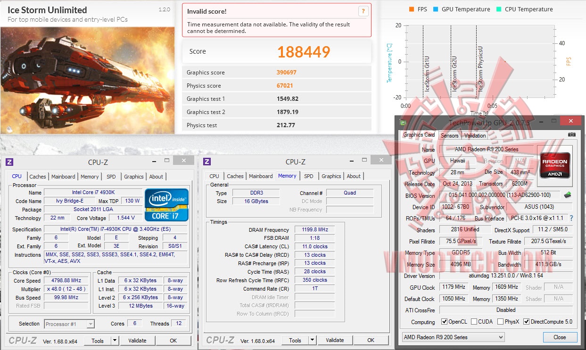Switch to Mainboard tab in CPU-Z CPU window

point(63,177)
